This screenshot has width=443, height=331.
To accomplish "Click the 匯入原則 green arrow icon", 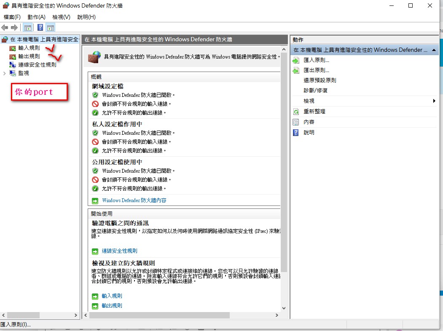I will [x=296, y=60].
